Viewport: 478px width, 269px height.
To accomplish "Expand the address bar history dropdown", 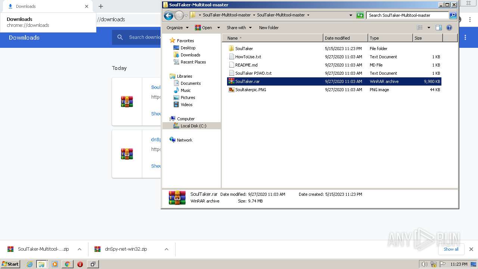I will tap(351, 15).
